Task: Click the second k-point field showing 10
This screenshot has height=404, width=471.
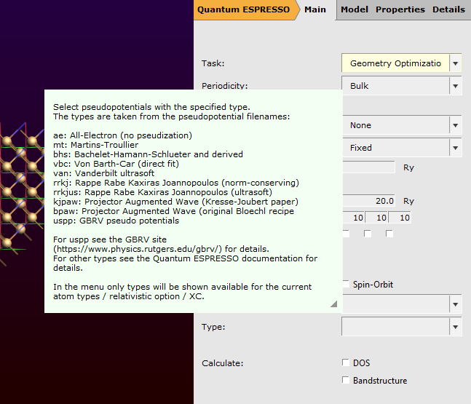Action: (x=376, y=218)
